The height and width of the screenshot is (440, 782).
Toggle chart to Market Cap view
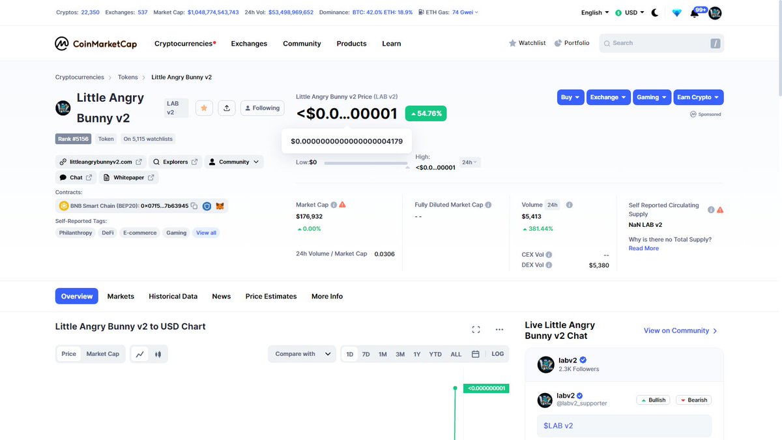coord(103,354)
